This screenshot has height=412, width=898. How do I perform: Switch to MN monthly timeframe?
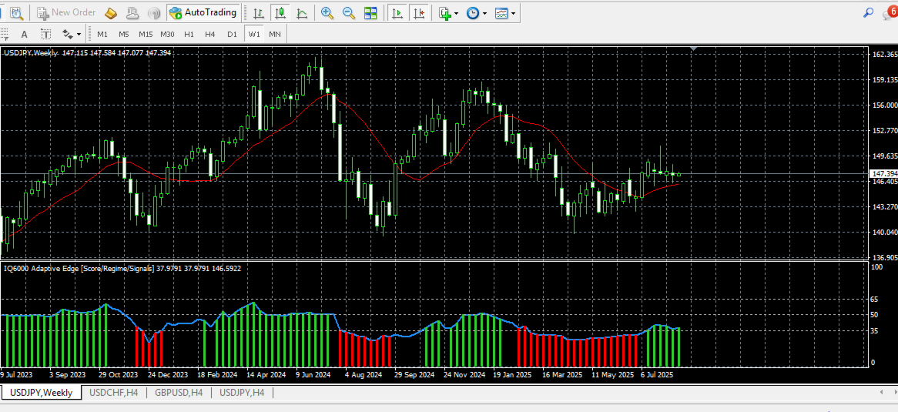275,35
